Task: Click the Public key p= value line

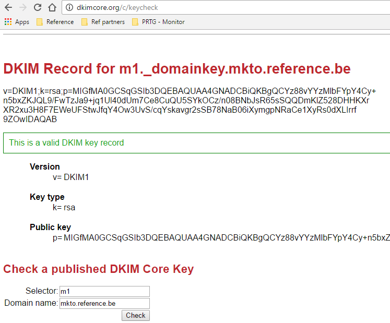Action: 219,238
